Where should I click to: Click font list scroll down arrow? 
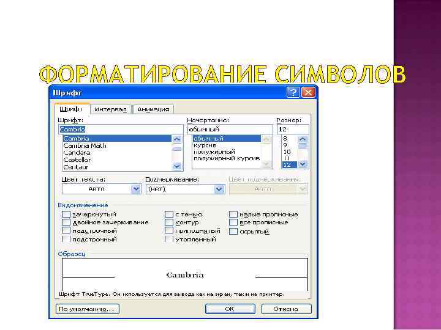pyautogui.click(x=177, y=166)
